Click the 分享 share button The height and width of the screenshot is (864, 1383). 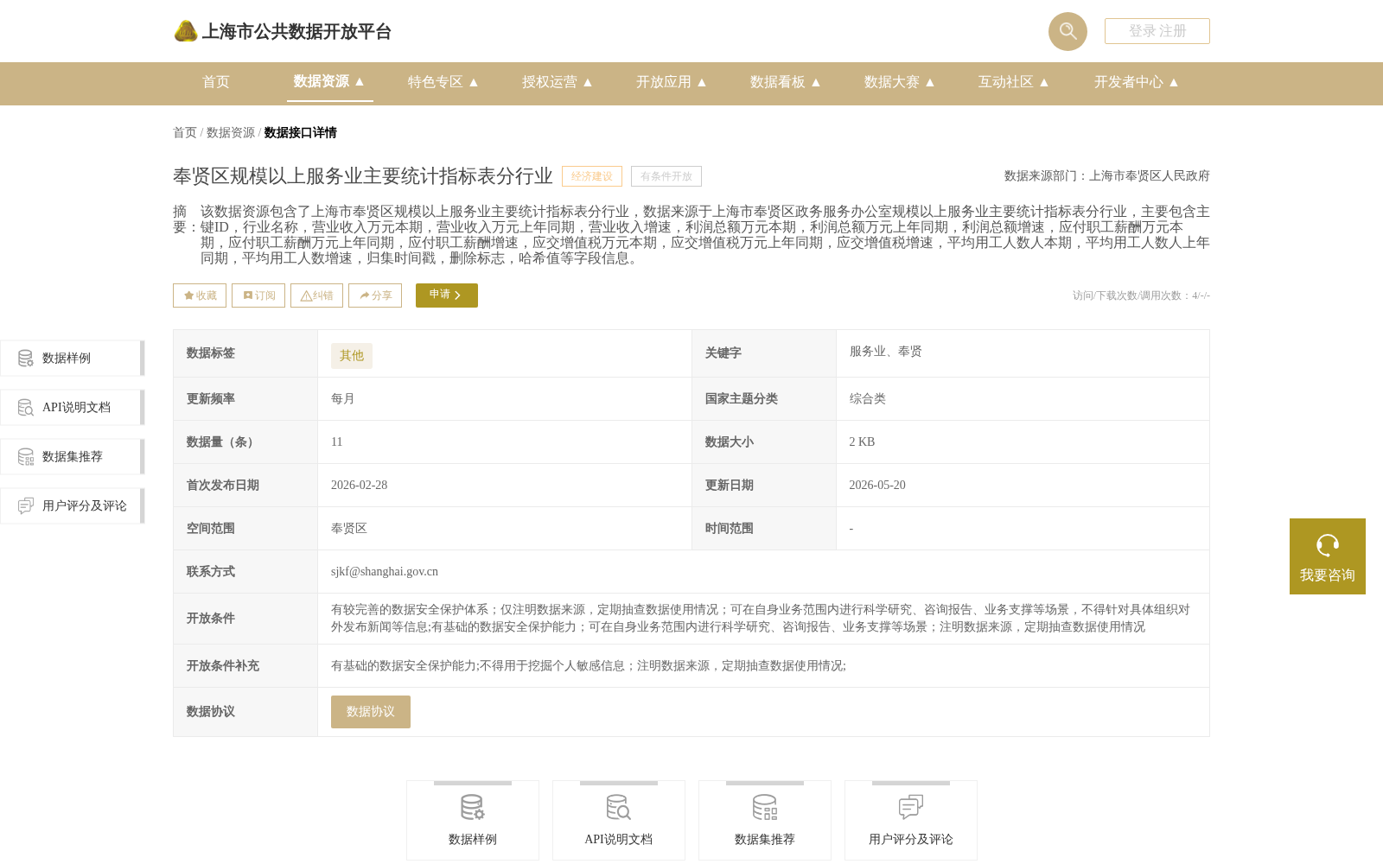(375, 295)
